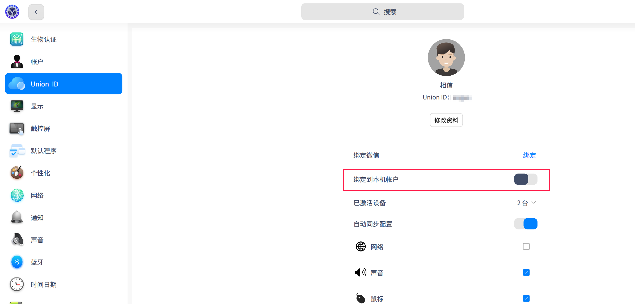Viewport: 635px width, 304px height.
Task: Disable 自动同步配置 sync toggle
Action: click(526, 224)
